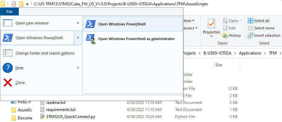Click Open Windows PowerShell as administrator icon
This screenshot has height=122, width=282.
coord(91,39)
